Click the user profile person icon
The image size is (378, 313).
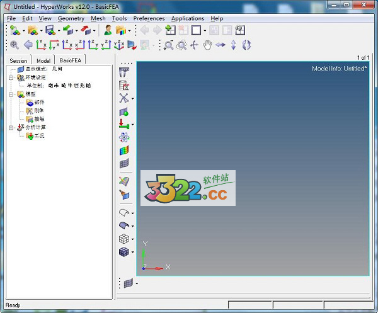108,30
